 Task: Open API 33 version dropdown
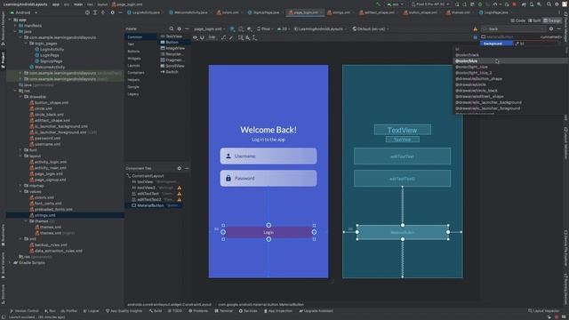pyautogui.click(x=284, y=28)
